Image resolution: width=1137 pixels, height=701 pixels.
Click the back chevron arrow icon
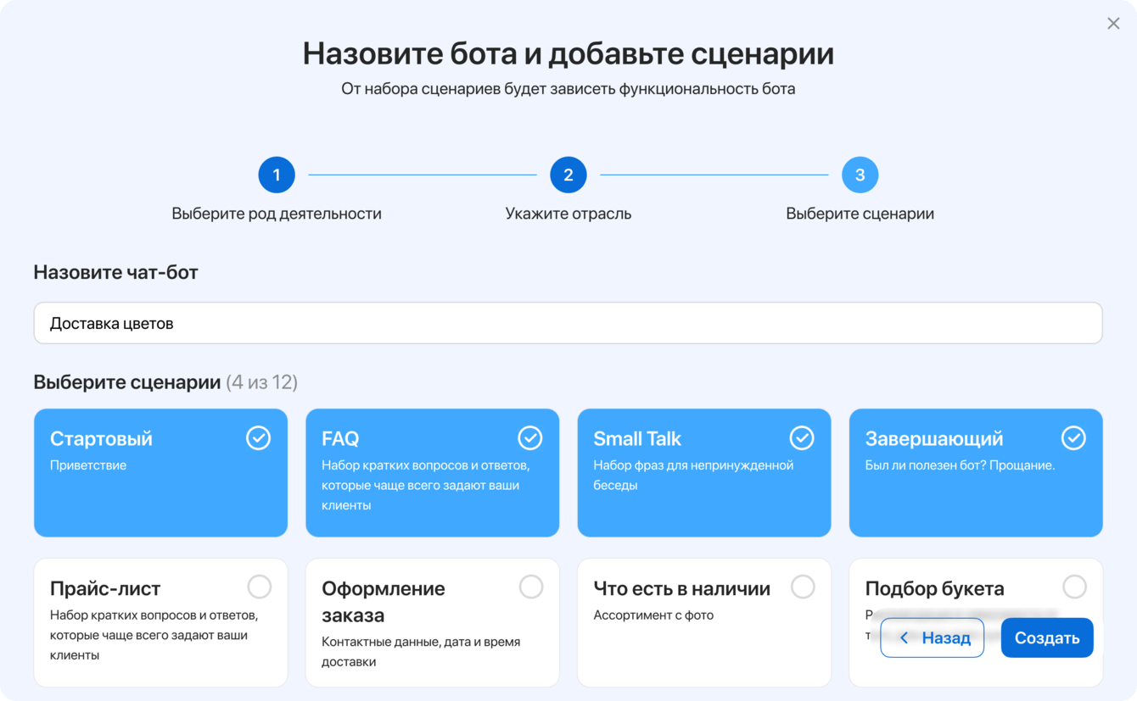point(905,637)
